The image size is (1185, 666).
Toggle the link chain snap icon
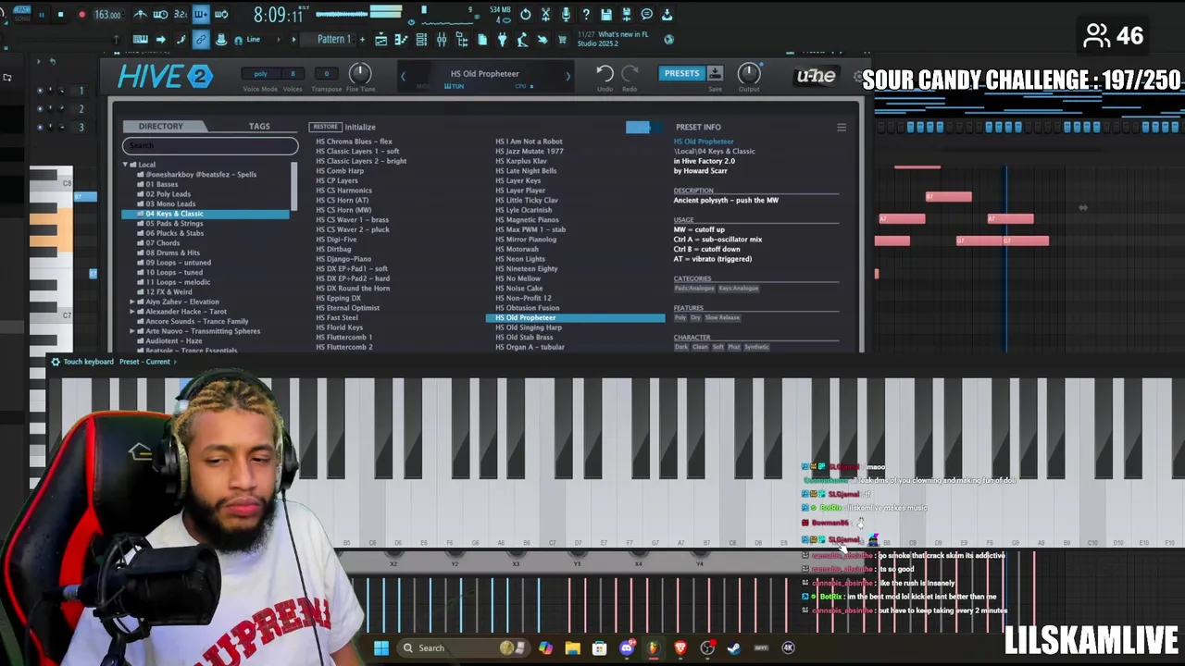pos(201,40)
